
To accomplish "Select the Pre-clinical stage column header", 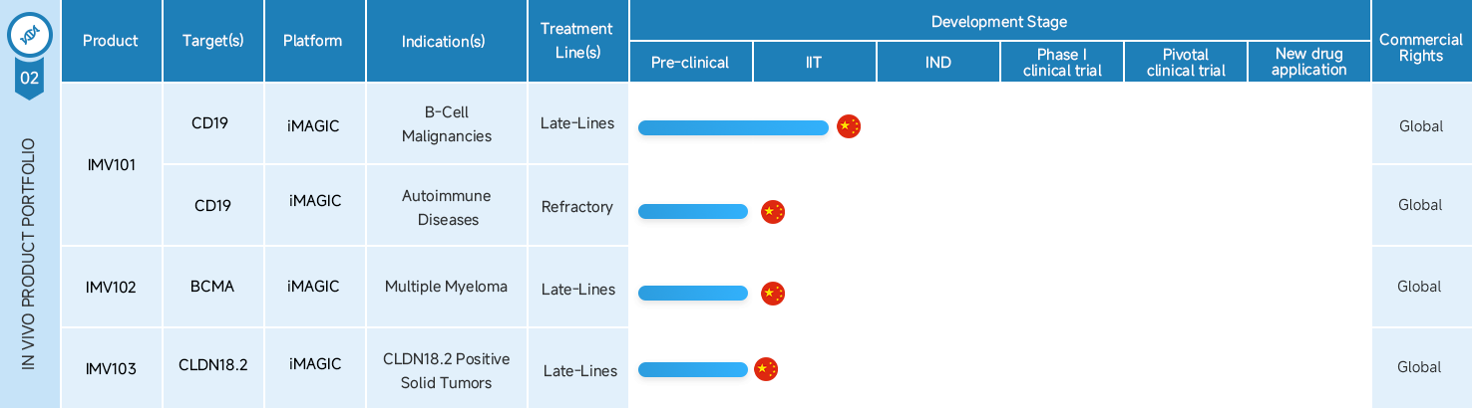I will point(690,63).
